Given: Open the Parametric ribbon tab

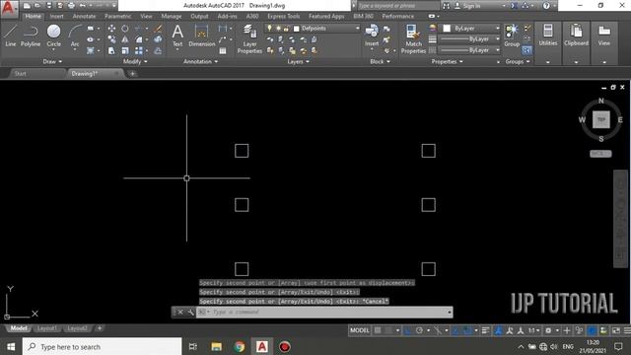Looking at the screenshot, I should (118, 16).
